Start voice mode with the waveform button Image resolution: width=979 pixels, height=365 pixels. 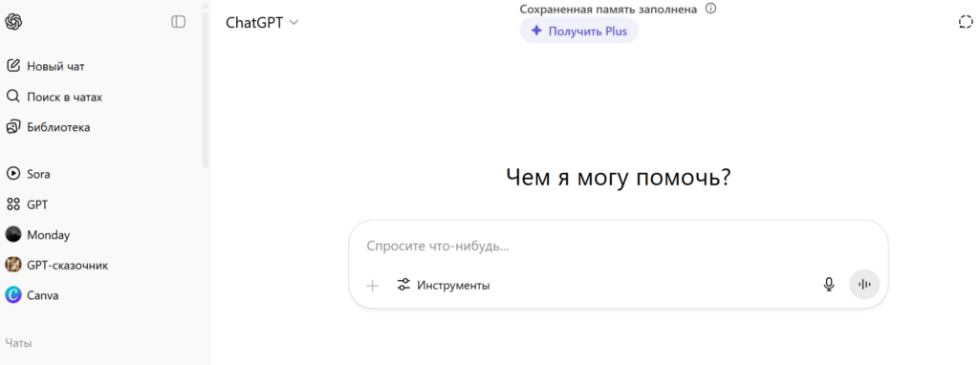[x=864, y=285]
